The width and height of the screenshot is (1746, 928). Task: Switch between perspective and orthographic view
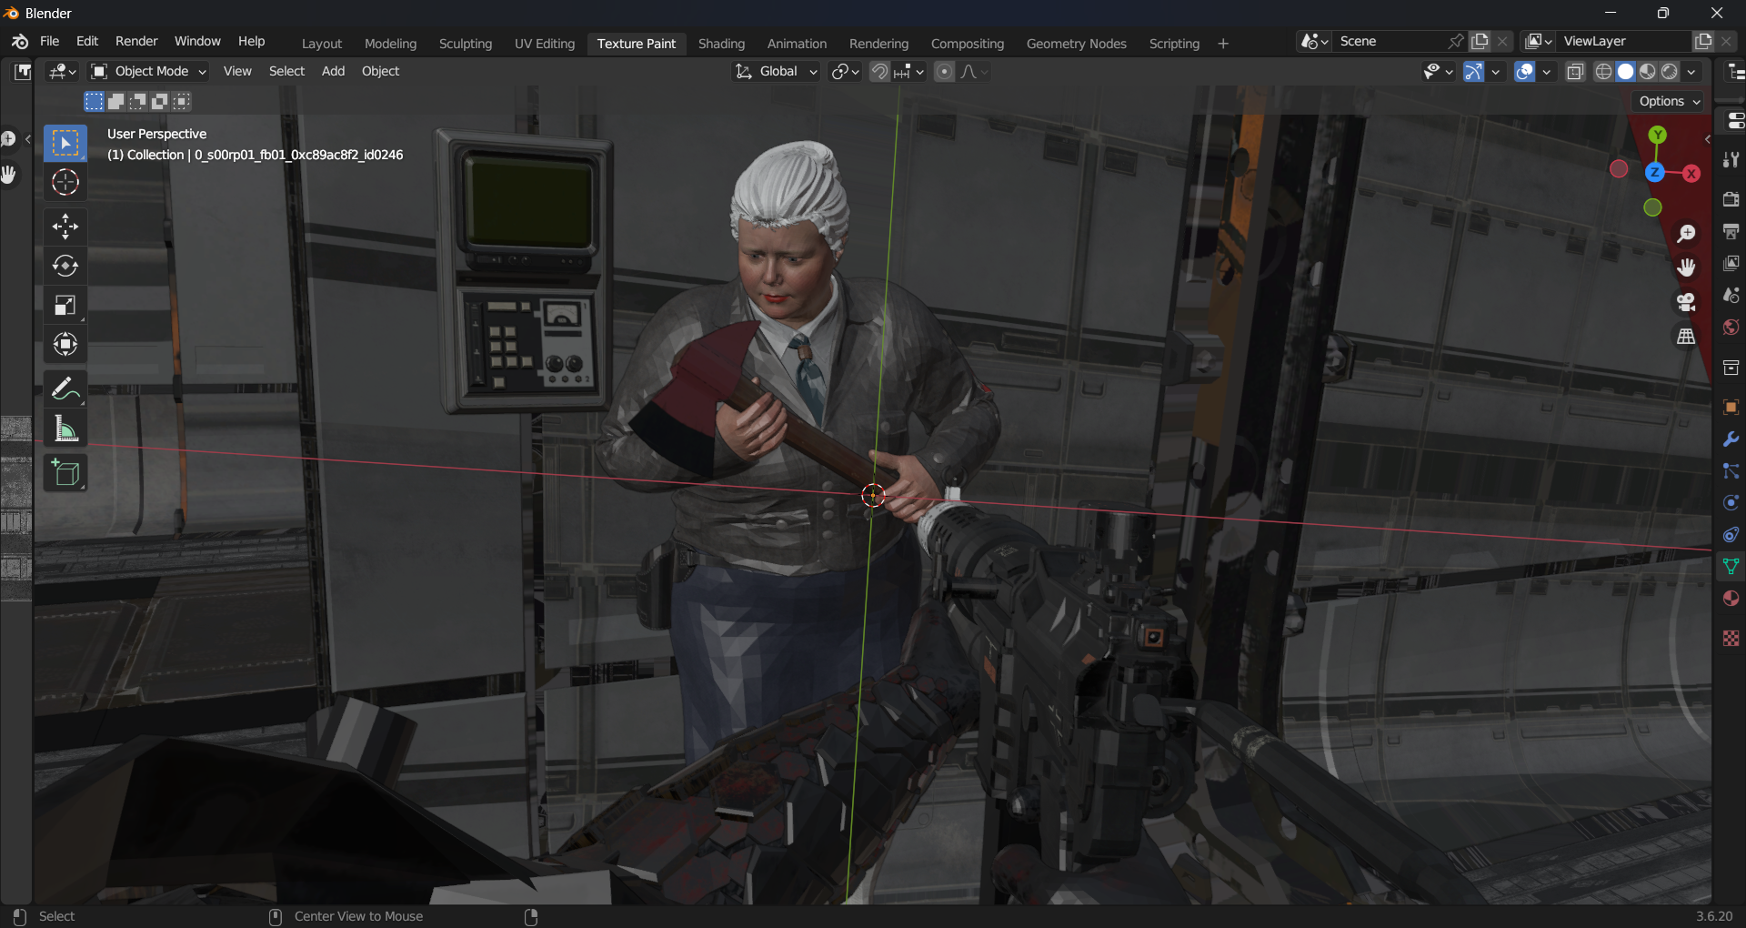click(x=1686, y=337)
